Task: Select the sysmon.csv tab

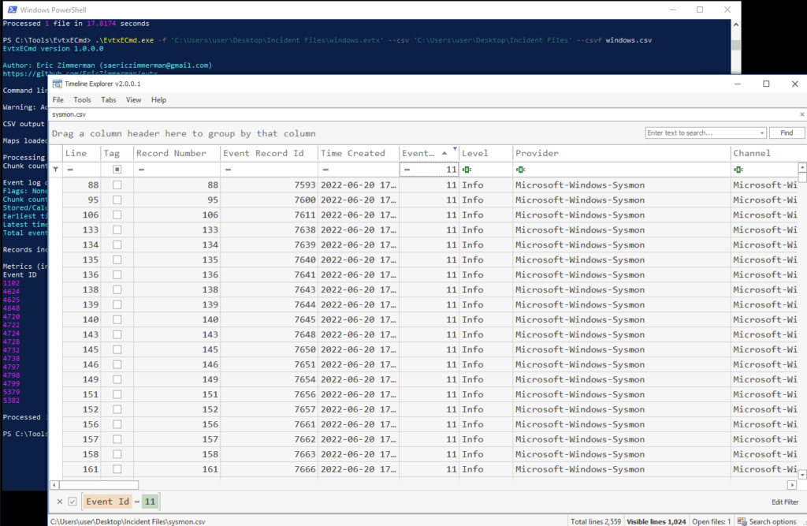Action: [69, 114]
